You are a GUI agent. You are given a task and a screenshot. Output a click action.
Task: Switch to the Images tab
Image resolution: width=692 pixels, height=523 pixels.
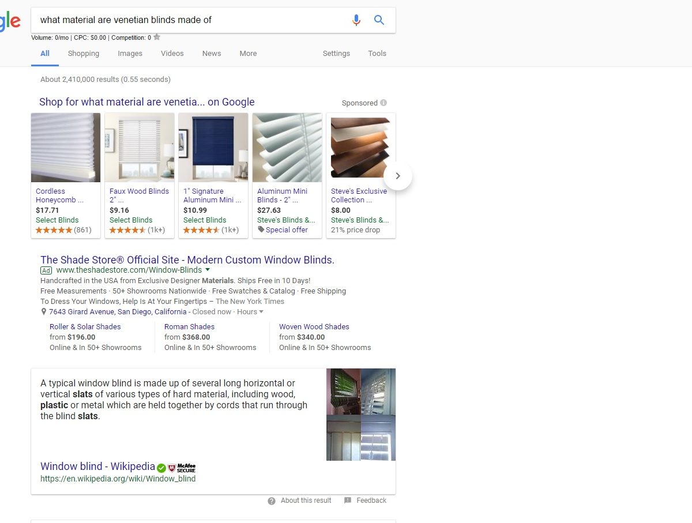[130, 54]
